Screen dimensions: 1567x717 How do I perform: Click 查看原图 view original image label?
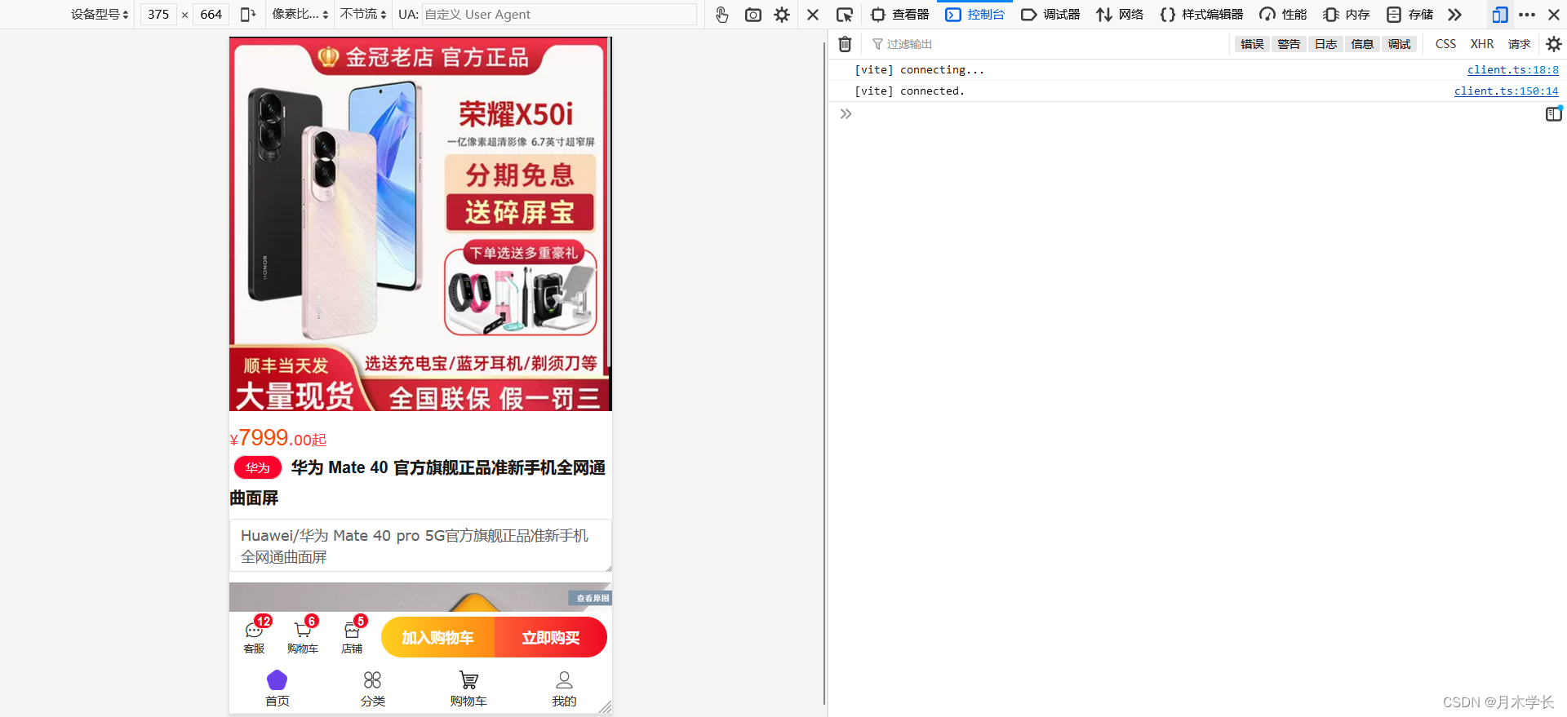point(593,598)
